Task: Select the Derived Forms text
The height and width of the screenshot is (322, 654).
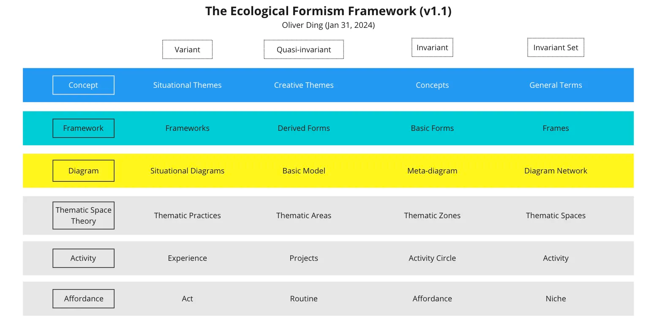Action: coord(303,128)
